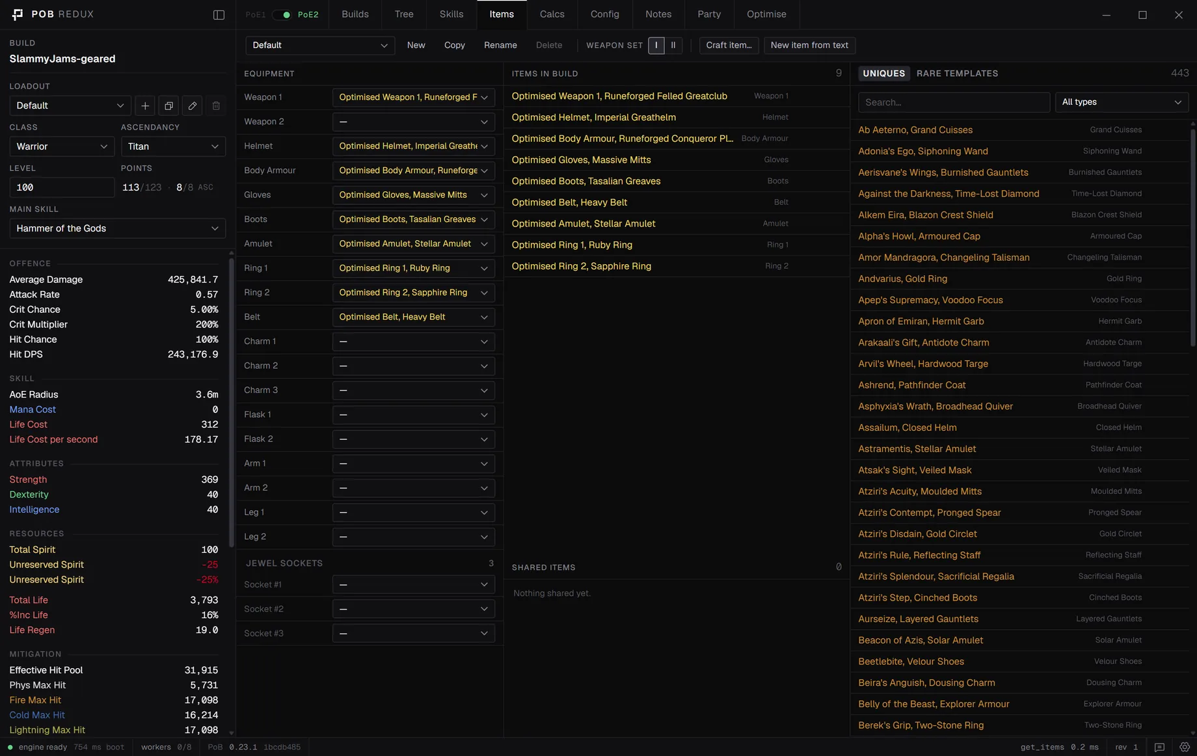Switch to the Calcs tab

coord(552,14)
